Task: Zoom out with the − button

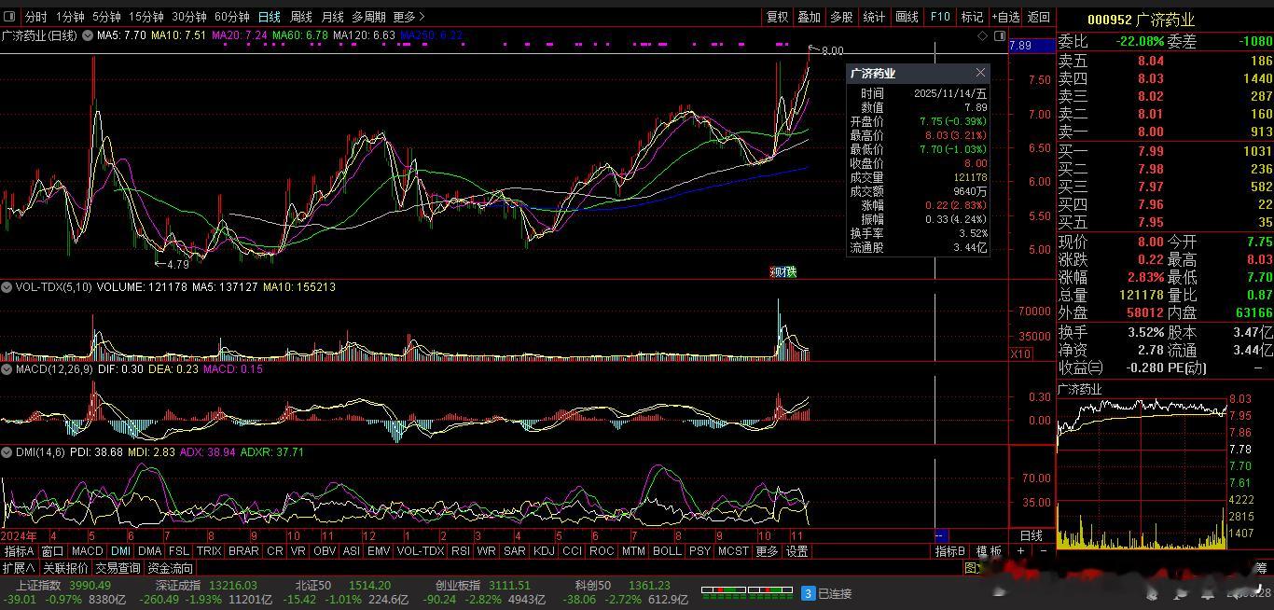Action: [1043, 551]
